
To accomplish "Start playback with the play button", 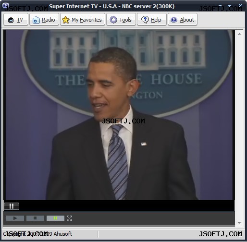I will pyautogui.click(x=15, y=218).
